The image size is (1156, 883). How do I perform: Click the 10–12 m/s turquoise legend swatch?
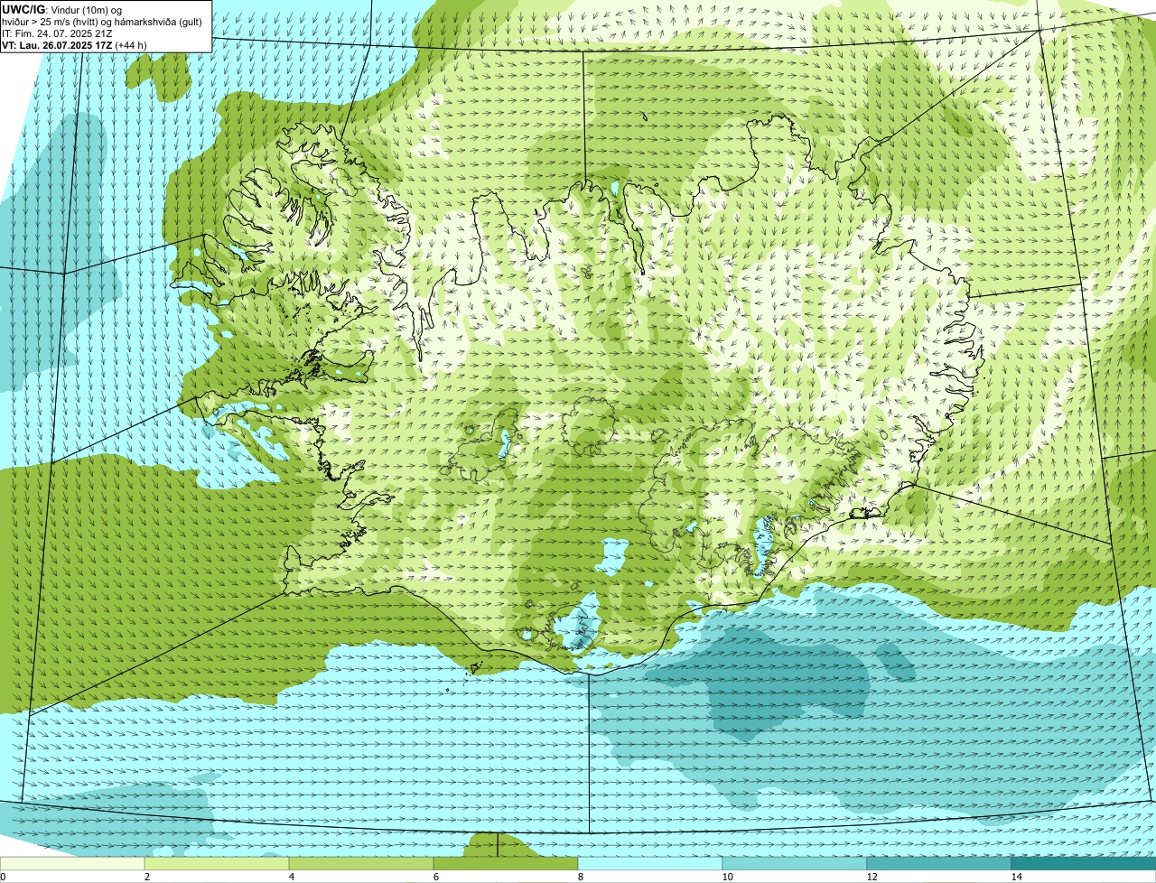795,863
